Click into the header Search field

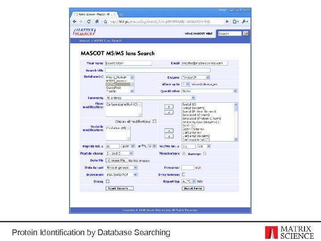230,33
